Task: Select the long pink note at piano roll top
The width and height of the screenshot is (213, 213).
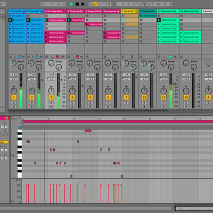Action: (88, 131)
